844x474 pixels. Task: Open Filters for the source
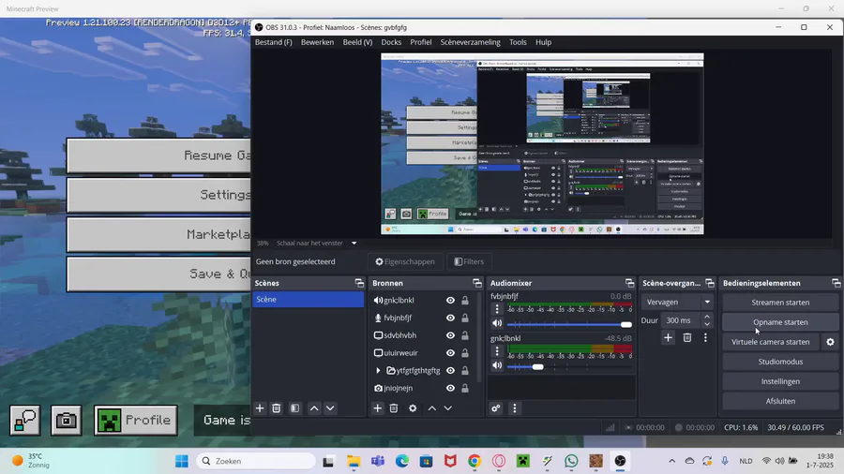point(469,261)
